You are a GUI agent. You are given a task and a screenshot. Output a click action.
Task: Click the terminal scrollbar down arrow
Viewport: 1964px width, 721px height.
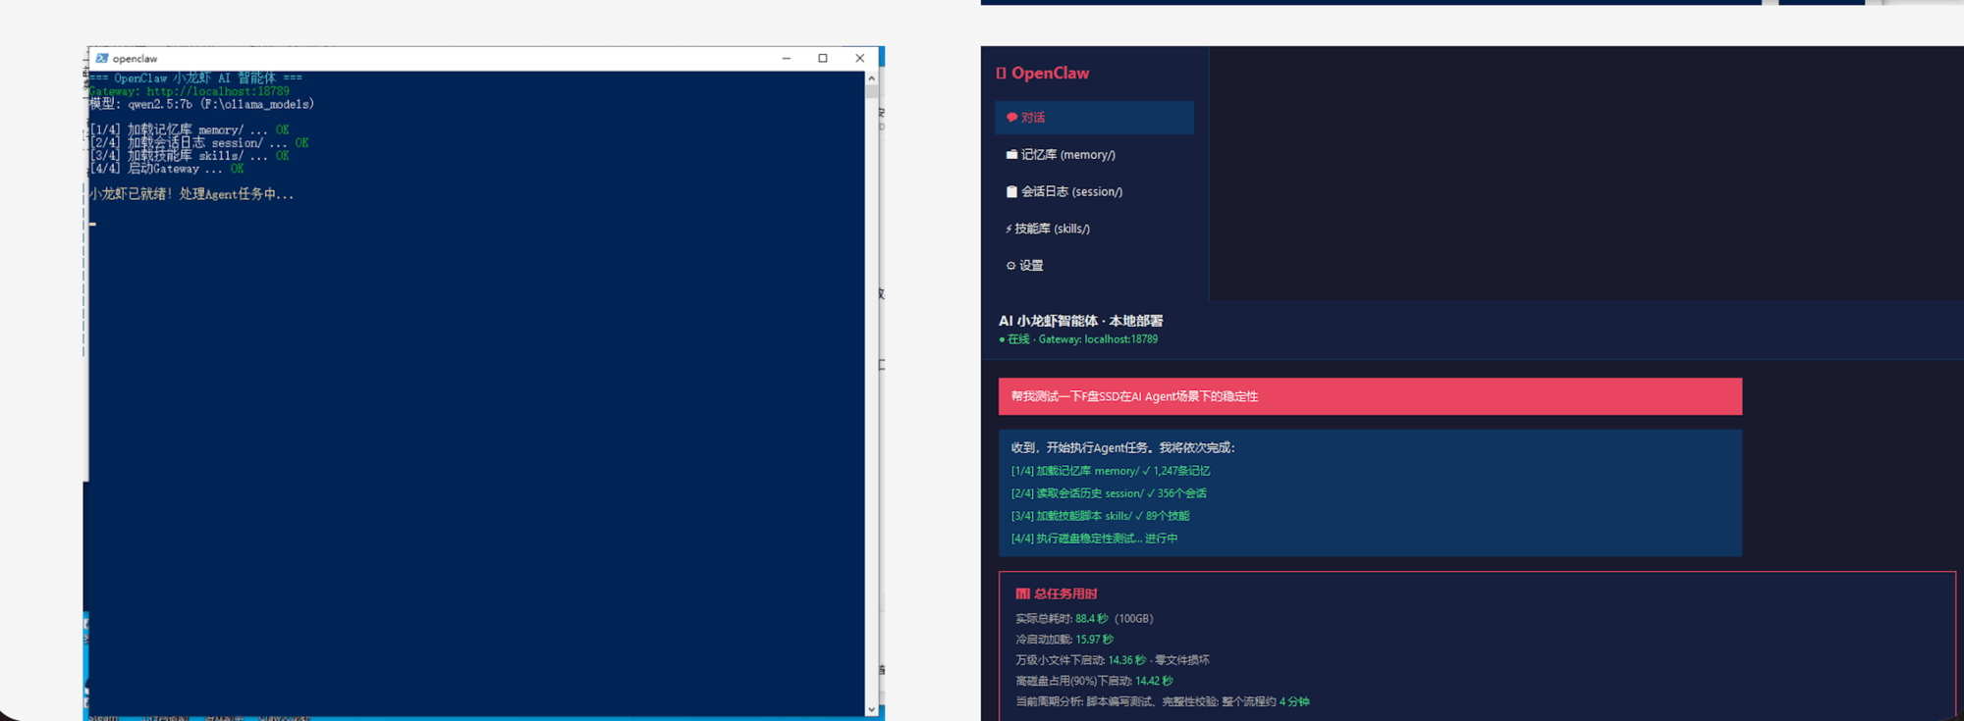coord(871,709)
